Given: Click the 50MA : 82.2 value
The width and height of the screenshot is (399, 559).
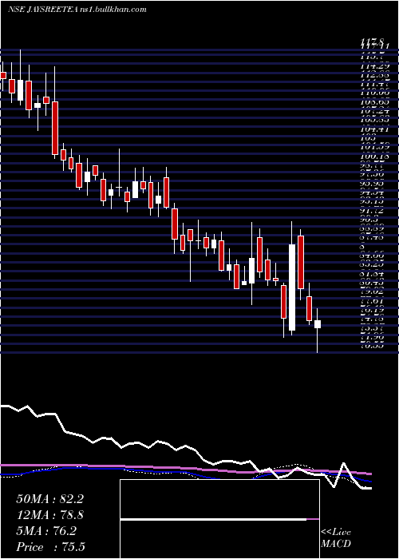Looking at the screenshot, I should click(49, 499).
